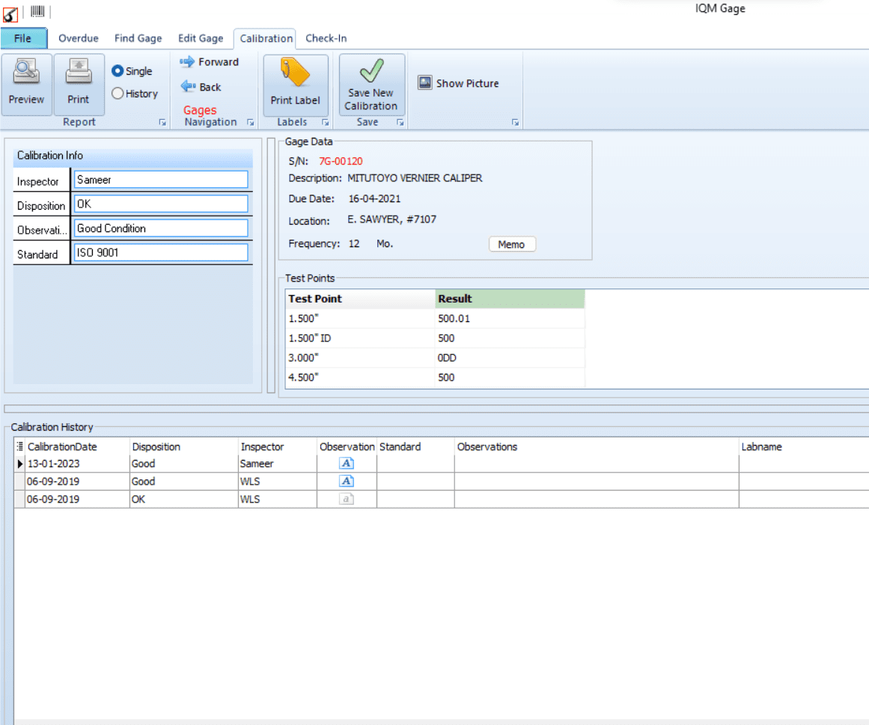Click the Result column header
Screen dimensions: 869x725
(x=510, y=298)
